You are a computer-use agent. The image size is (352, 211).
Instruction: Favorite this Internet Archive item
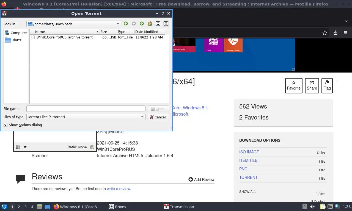(294, 85)
